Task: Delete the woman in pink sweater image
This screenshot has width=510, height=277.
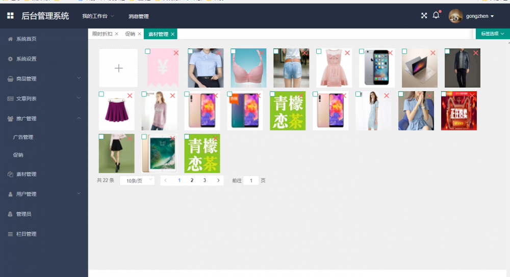Action: click(173, 96)
